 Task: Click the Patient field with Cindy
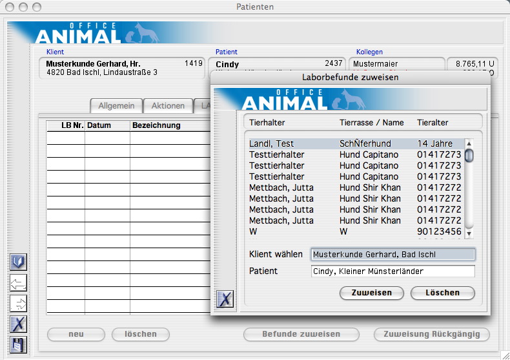click(x=393, y=271)
